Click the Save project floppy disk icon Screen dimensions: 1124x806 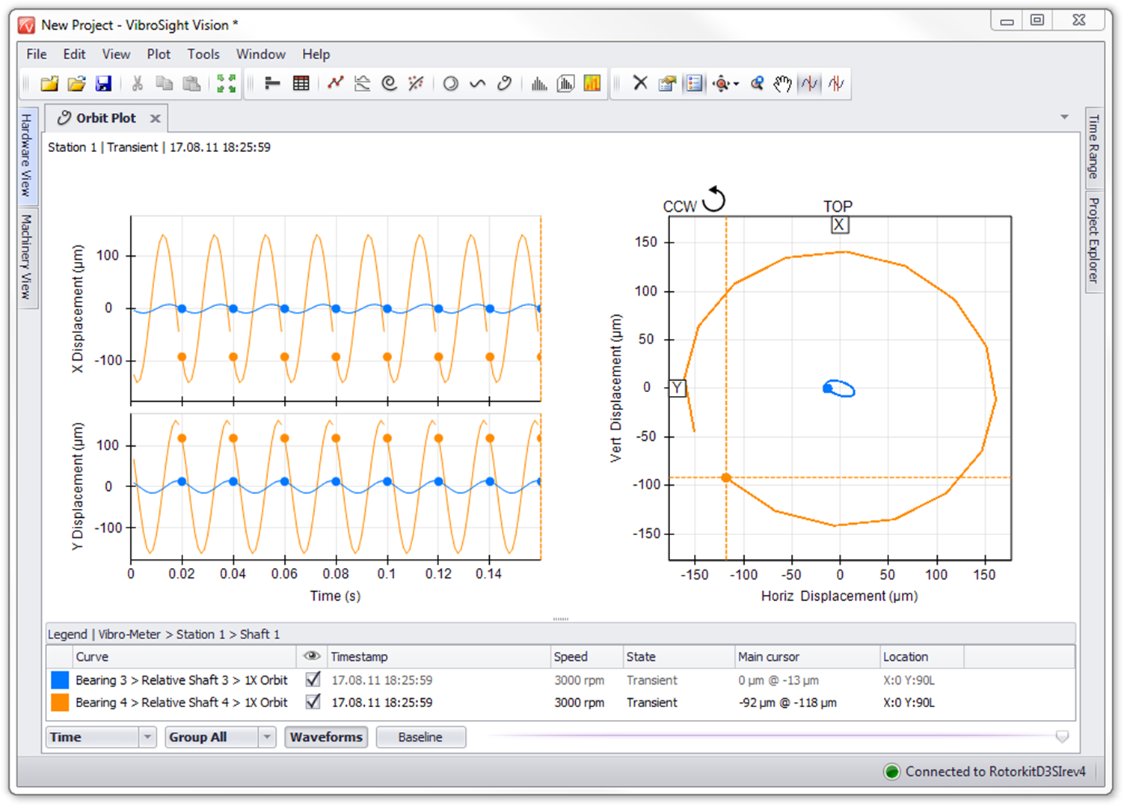104,83
